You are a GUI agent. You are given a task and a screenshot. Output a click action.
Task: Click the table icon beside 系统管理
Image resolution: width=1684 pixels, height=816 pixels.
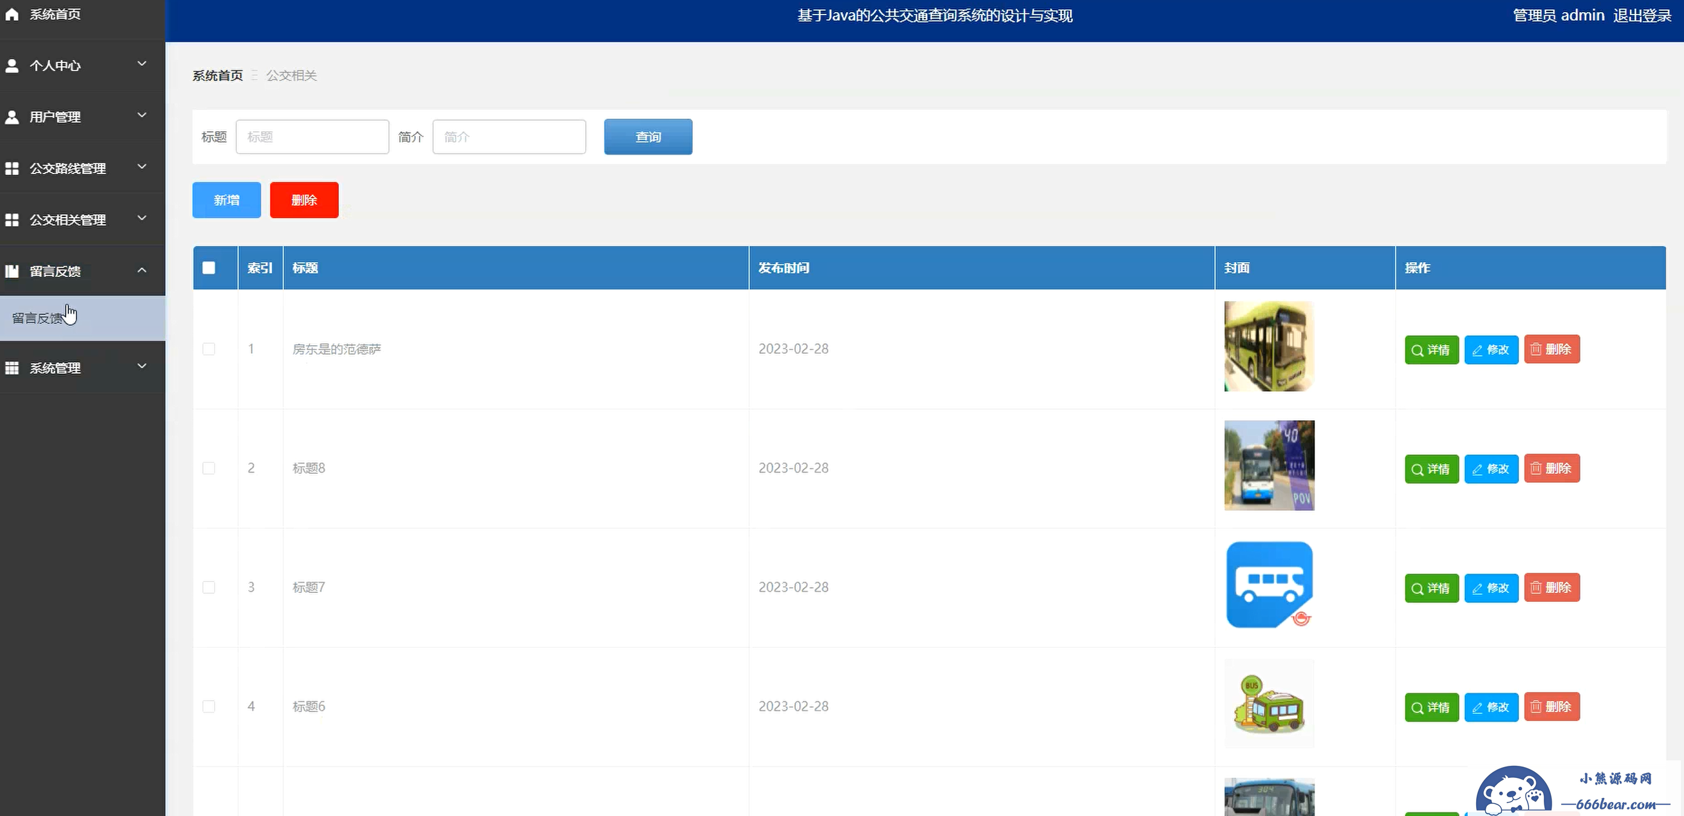[x=11, y=368]
